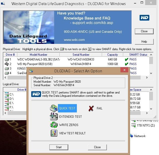Viewport: 159px width, 155px height.
Task: Click the Drive # column header
Action: [x=10, y=55]
